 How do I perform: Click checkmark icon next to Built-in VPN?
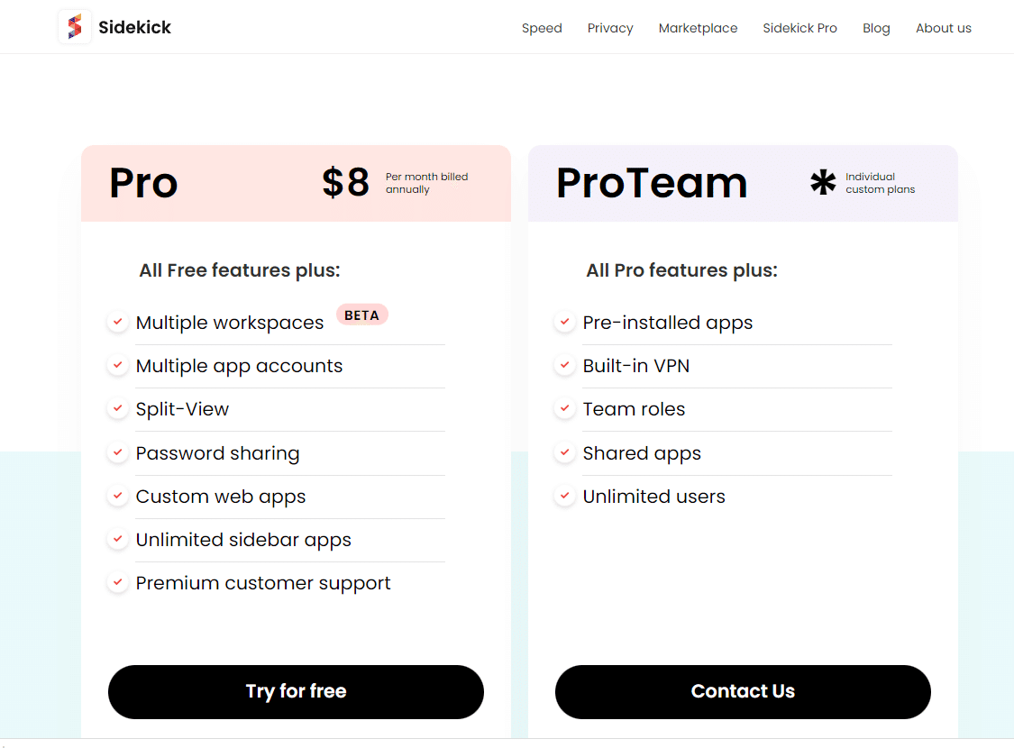pos(564,365)
